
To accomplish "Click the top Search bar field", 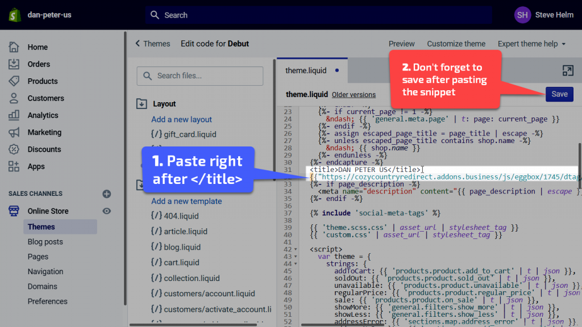I will click(x=319, y=15).
